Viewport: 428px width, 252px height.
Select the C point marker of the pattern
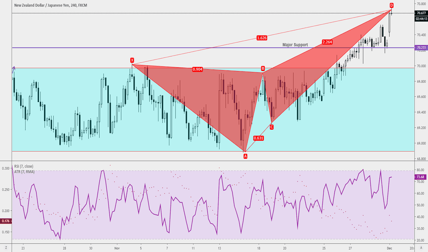[272, 127]
